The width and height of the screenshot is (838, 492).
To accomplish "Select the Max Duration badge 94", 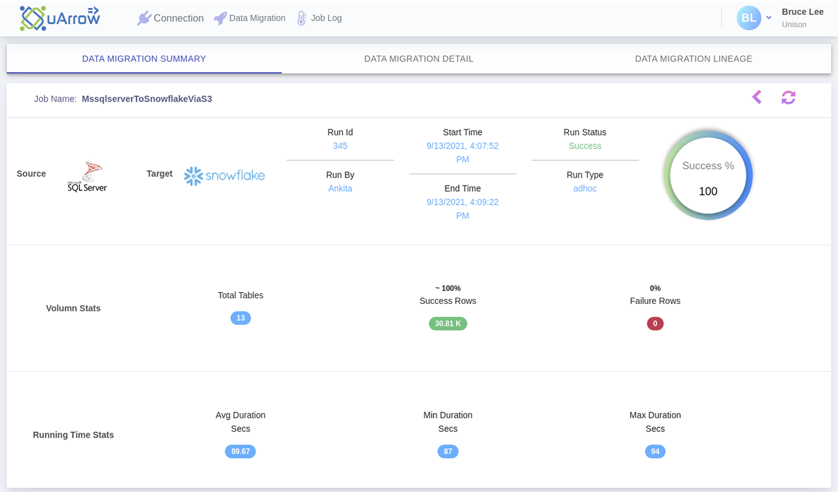I will click(x=655, y=451).
